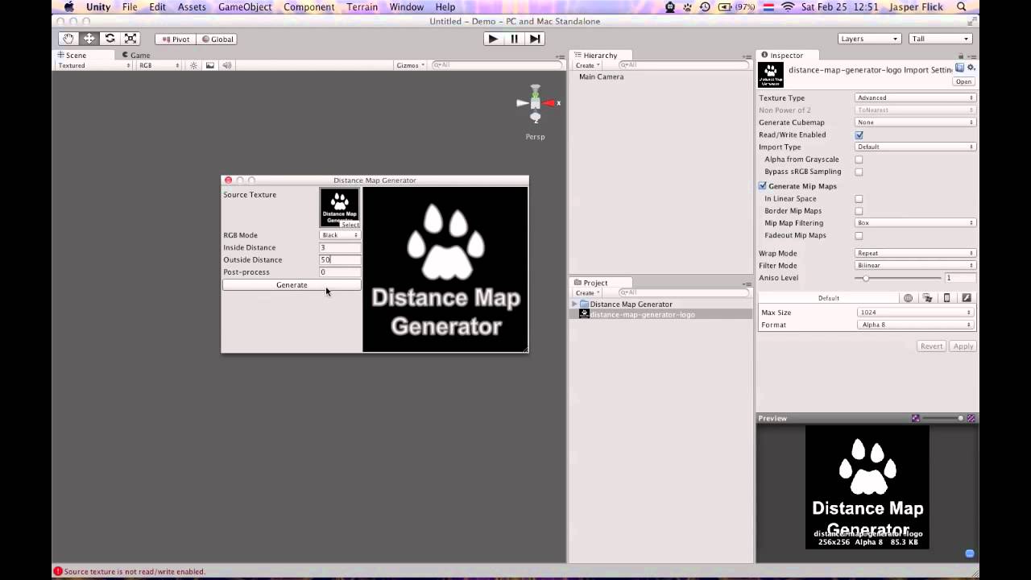Enable the Border Mip Maps checkbox
1031x580 pixels.
859,211
